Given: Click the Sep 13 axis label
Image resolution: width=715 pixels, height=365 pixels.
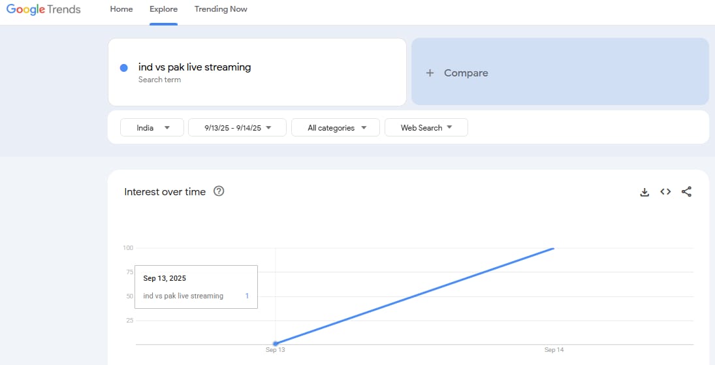Looking at the screenshot, I should [x=276, y=350].
